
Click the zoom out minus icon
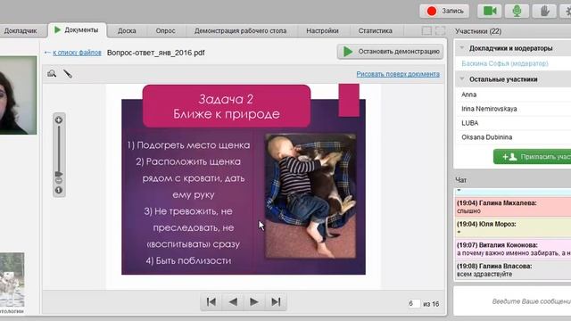59,180
